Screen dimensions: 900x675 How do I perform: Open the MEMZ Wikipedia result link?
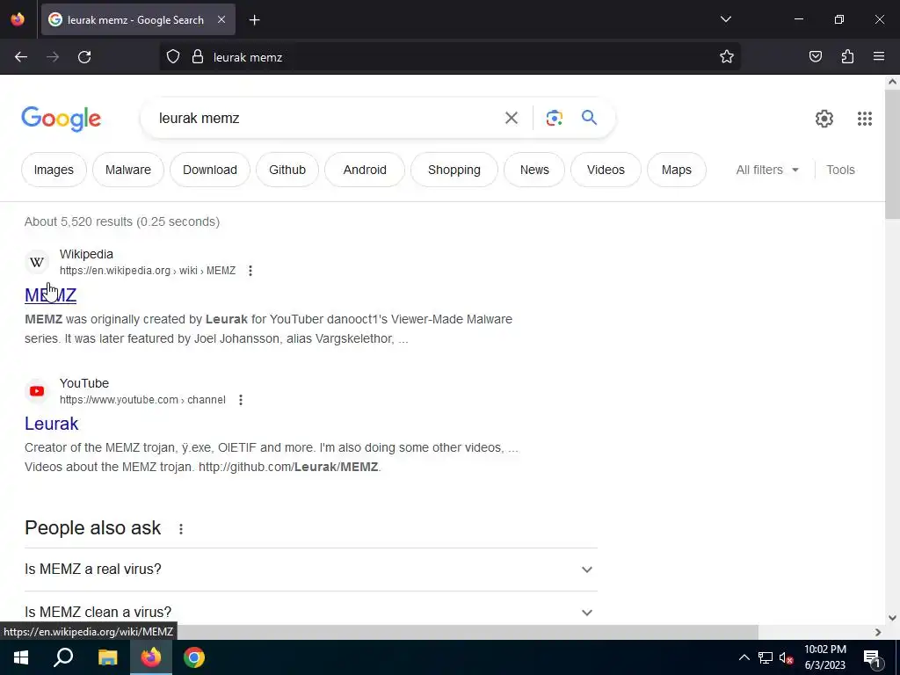[x=50, y=295]
